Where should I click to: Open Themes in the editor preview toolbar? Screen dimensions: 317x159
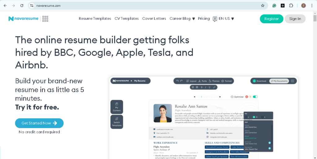point(214,81)
